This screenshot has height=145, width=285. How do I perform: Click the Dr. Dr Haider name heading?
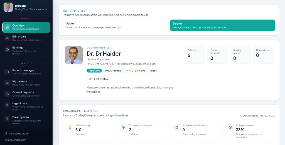(x=104, y=54)
